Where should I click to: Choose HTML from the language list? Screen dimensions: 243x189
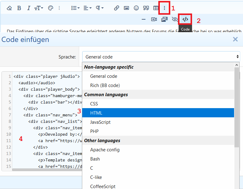pyautogui.click(x=158, y=113)
